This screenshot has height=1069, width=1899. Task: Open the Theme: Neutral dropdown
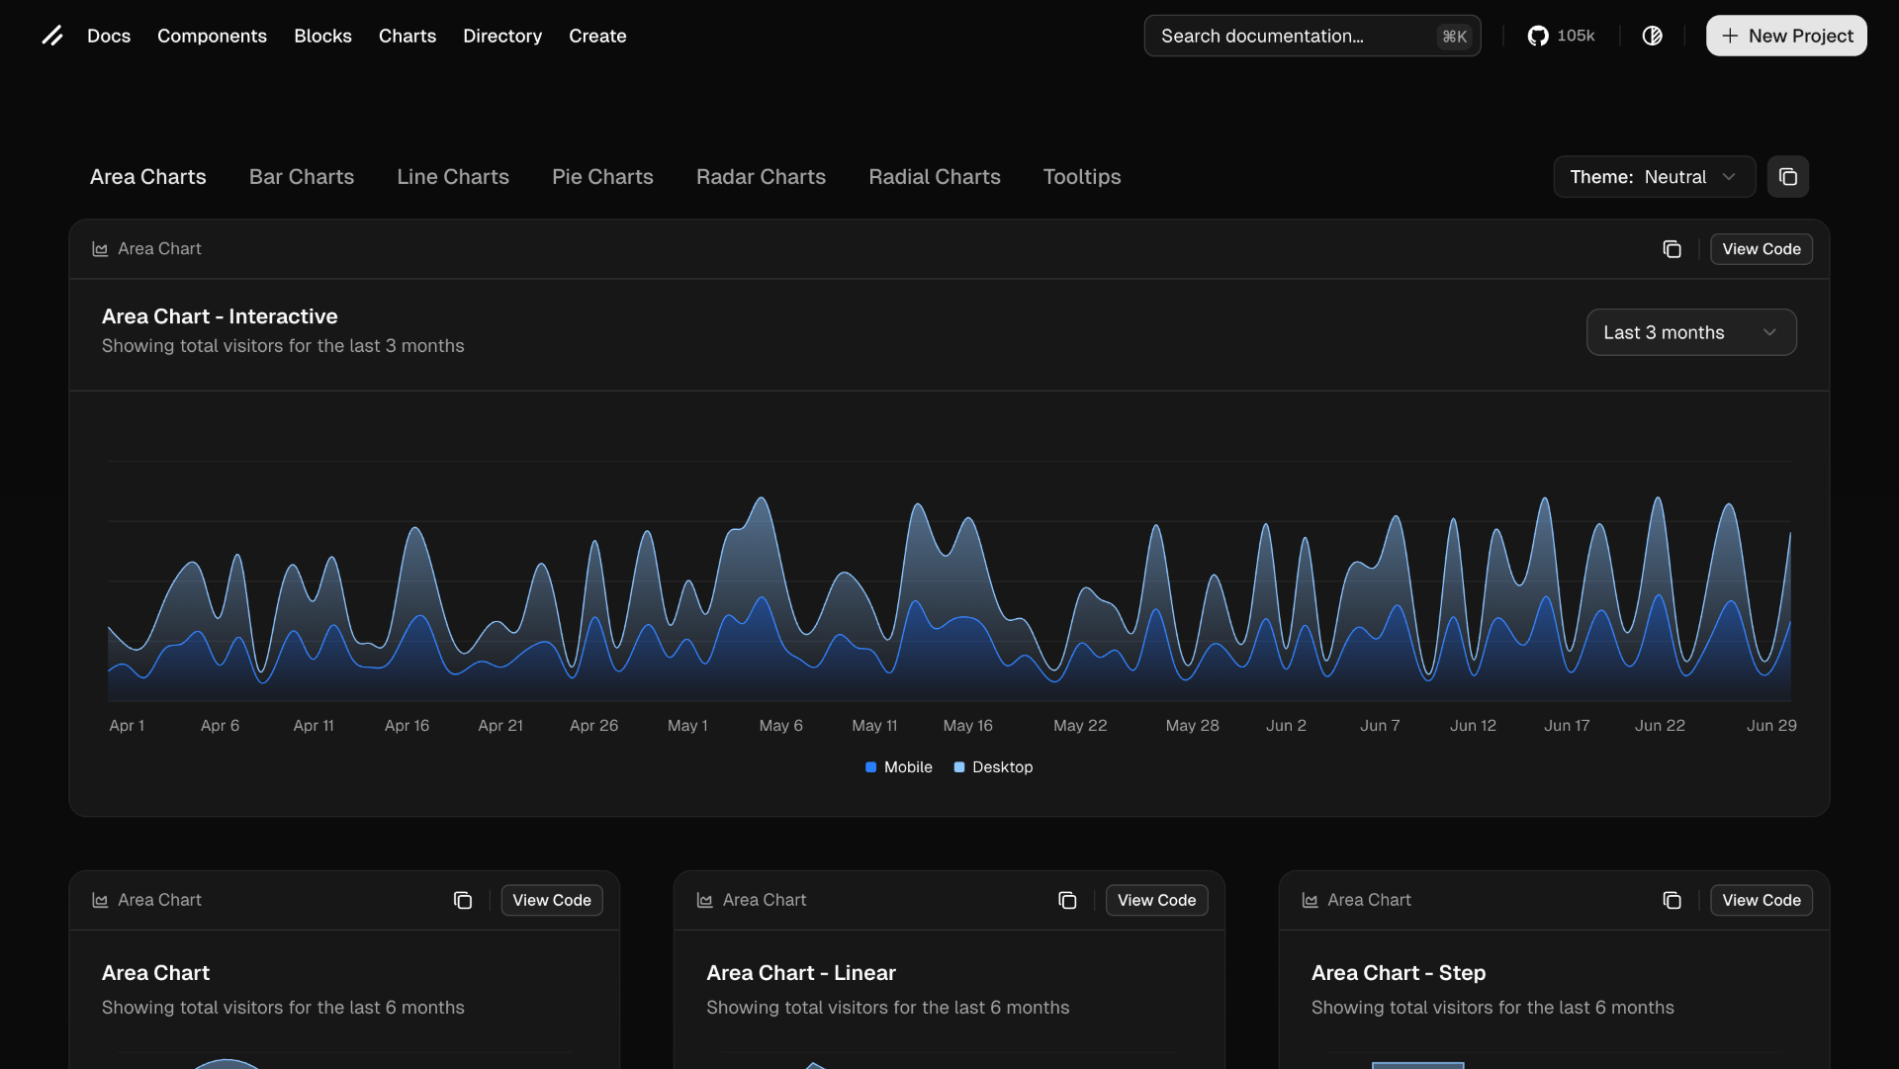[x=1653, y=177]
